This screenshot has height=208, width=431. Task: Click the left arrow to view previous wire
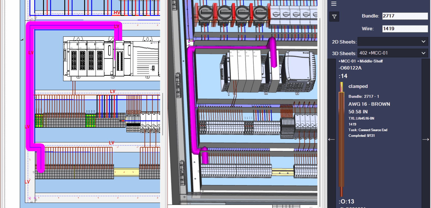pos(331,139)
